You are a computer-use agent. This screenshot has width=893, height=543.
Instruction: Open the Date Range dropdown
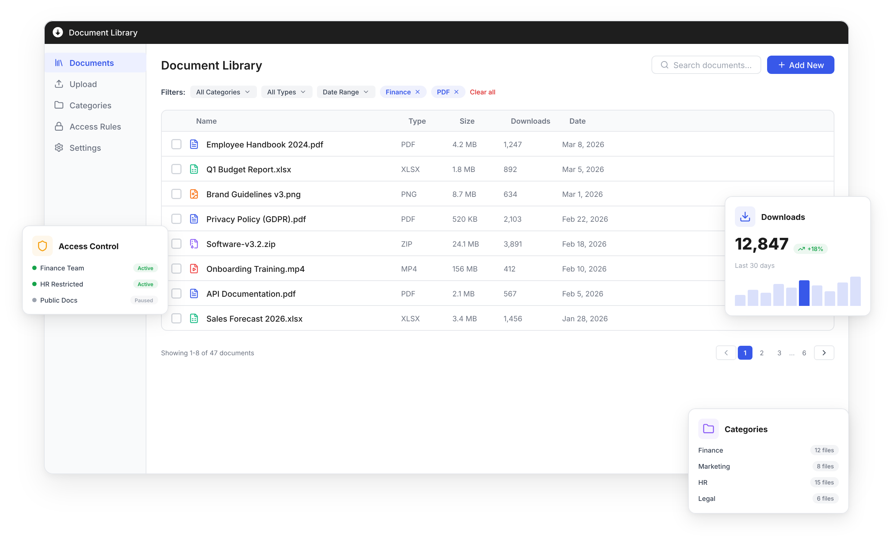(345, 92)
